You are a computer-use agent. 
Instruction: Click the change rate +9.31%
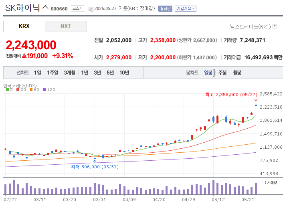coord(63,56)
